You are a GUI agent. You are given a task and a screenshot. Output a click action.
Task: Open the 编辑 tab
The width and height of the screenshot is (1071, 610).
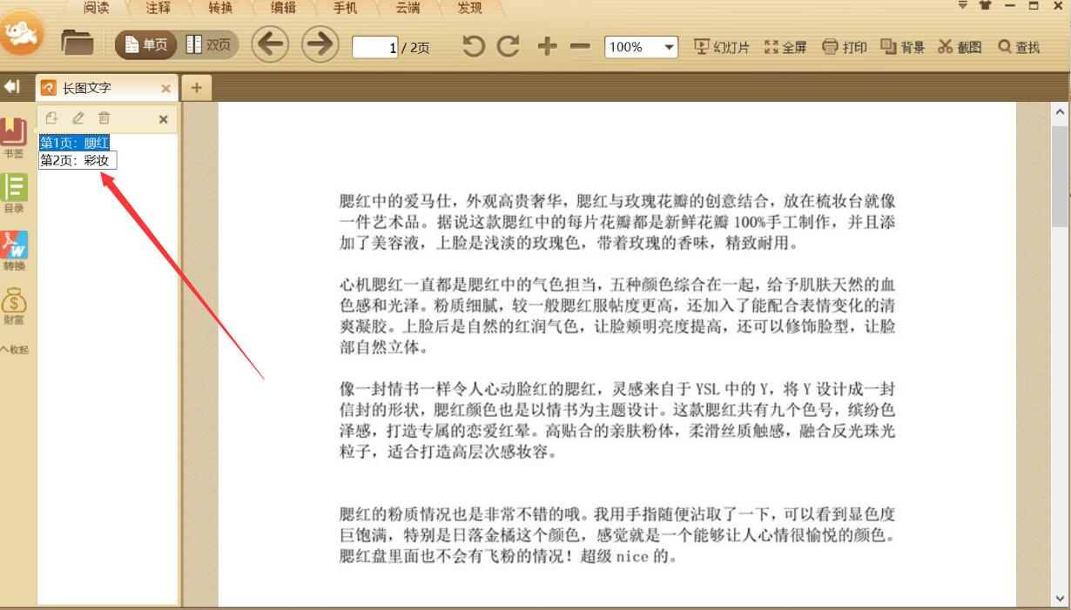[x=283, y=8]
